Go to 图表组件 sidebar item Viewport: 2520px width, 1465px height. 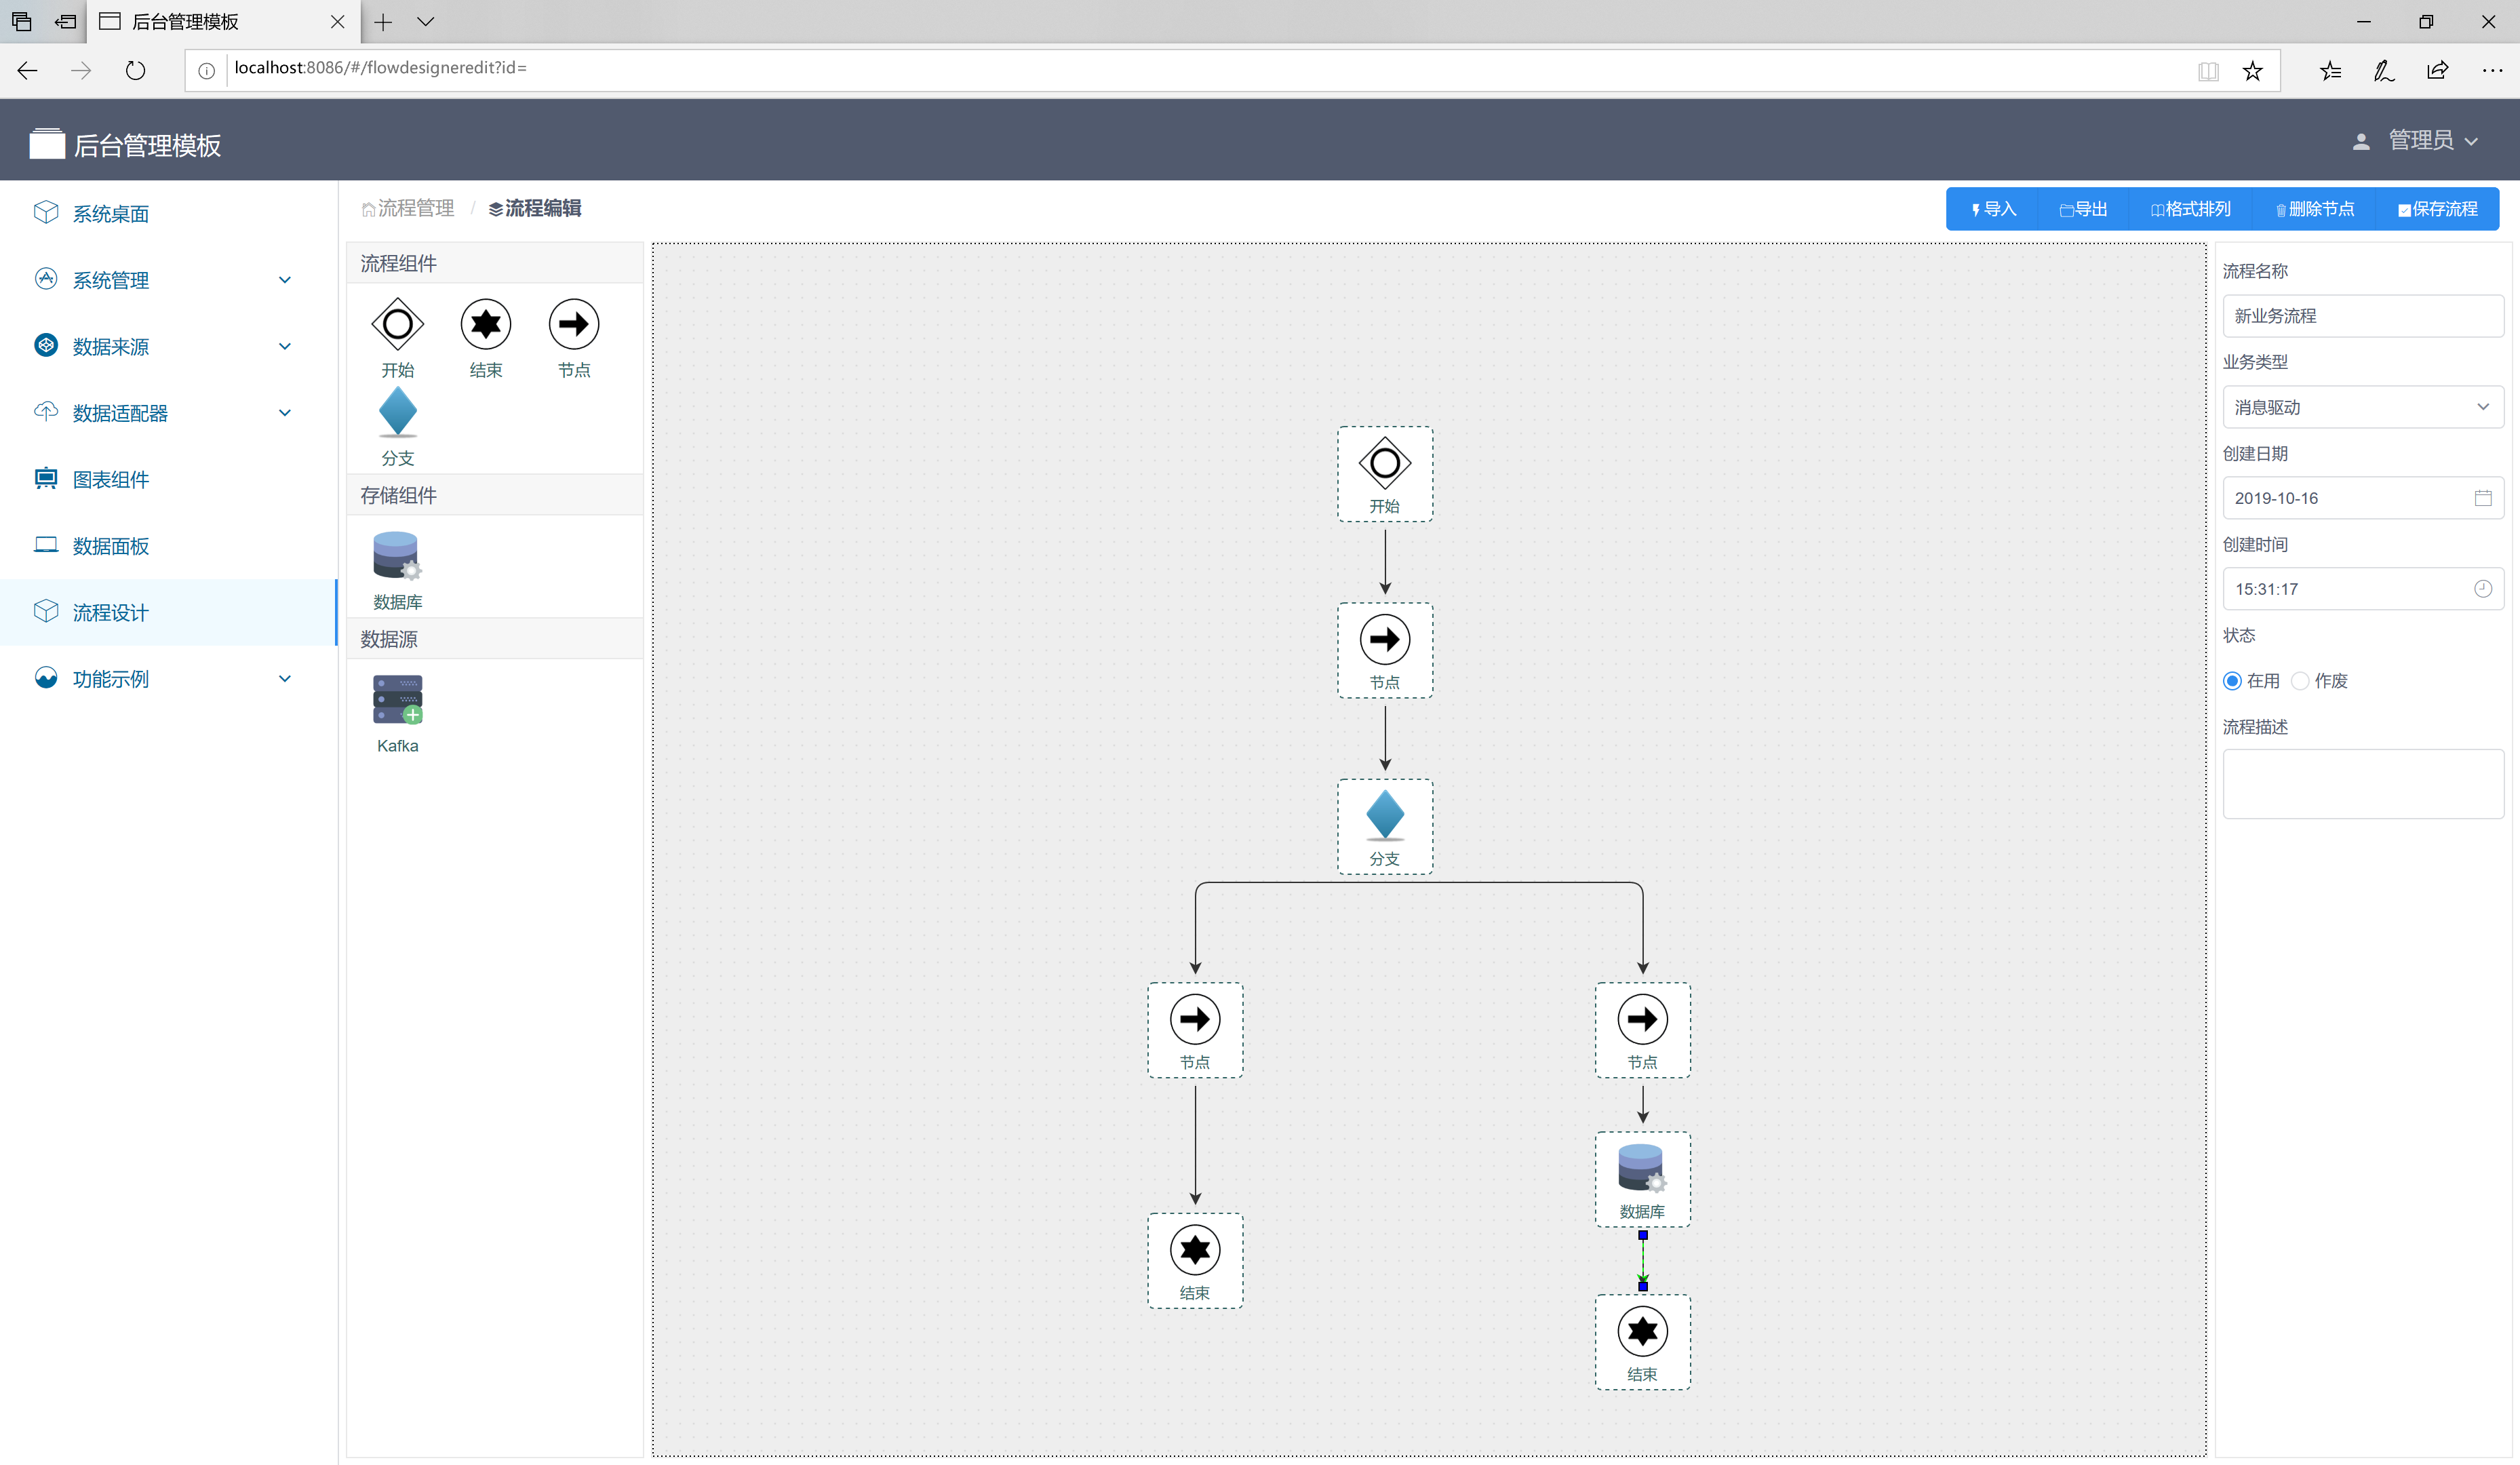[x=111, y=479]
